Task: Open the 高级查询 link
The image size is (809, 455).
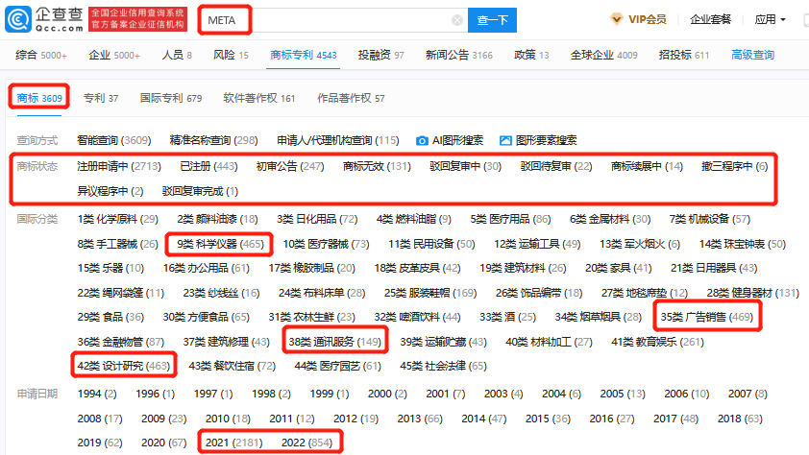Action: tap(752, 55)
